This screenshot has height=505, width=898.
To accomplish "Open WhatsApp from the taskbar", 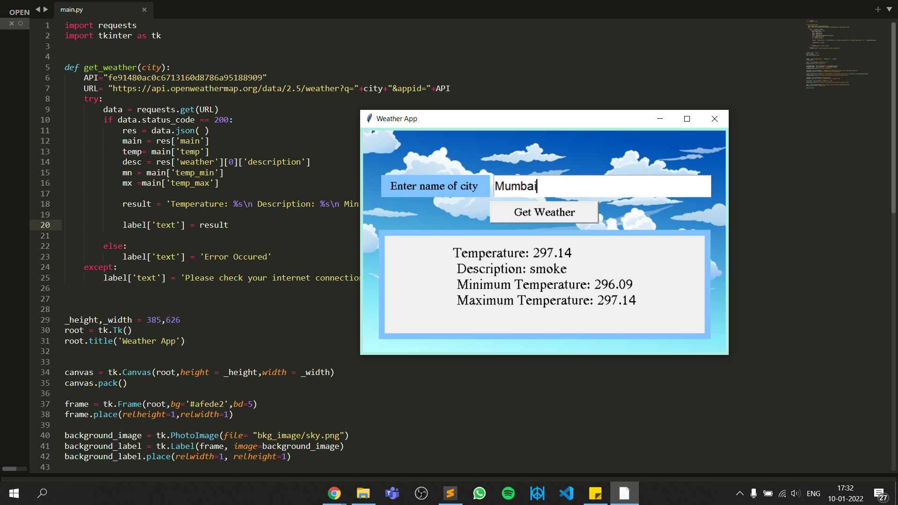I will point(479,493).
